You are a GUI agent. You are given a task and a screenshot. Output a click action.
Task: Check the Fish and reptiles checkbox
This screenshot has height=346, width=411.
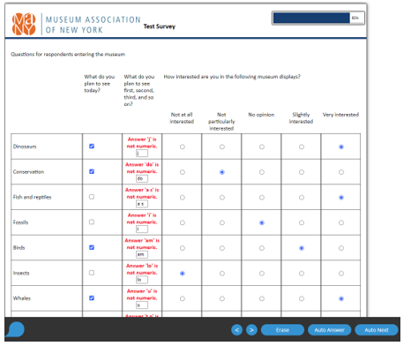tap(92, 197)
